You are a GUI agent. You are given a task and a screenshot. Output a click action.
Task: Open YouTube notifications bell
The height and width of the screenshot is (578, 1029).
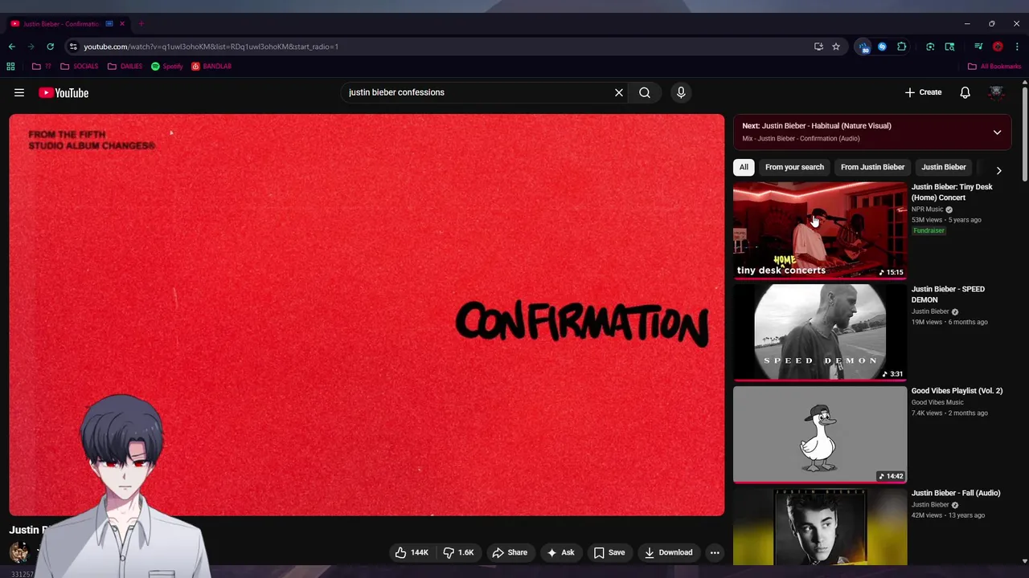point(965,92)
